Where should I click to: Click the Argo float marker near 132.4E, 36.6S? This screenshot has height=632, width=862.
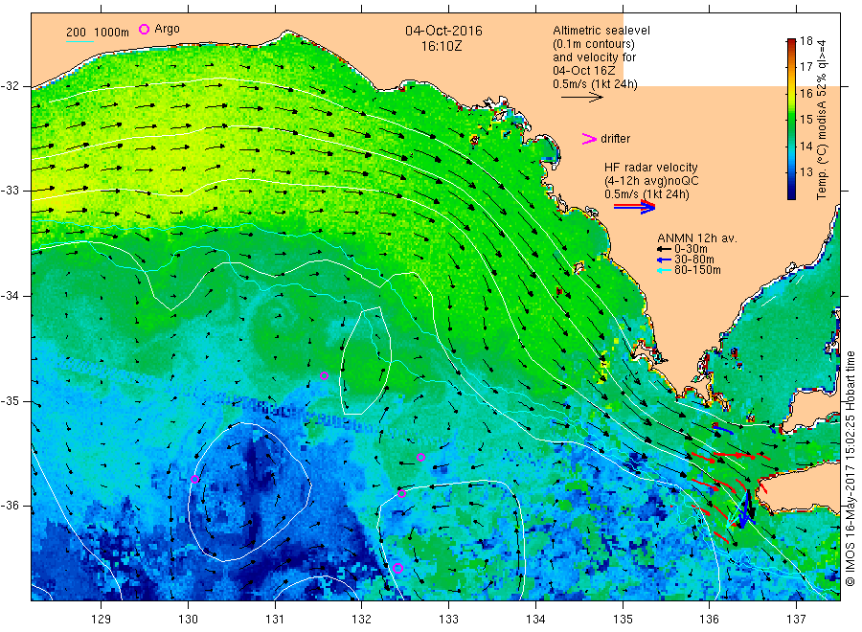(398, 568)
